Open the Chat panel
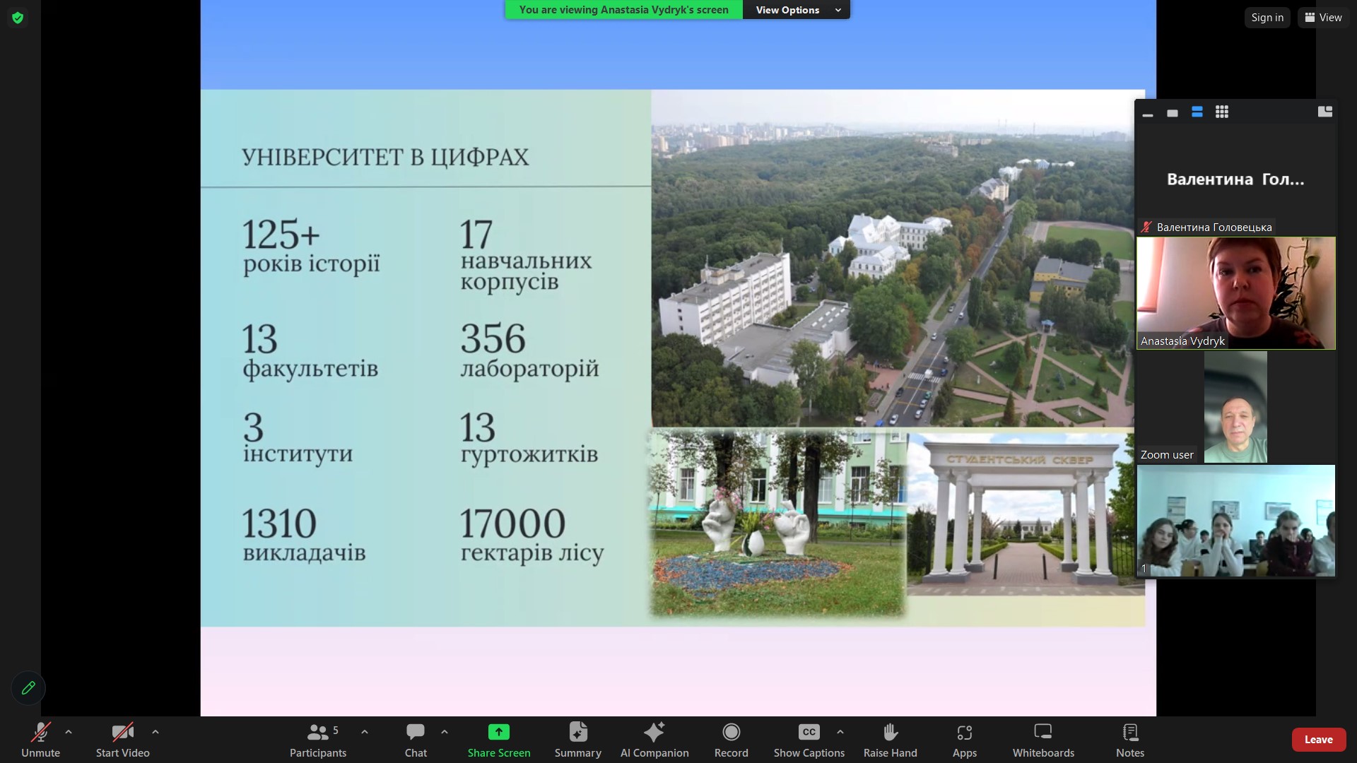Viewport: 1357px width, 763px height. tap(416, 733)
